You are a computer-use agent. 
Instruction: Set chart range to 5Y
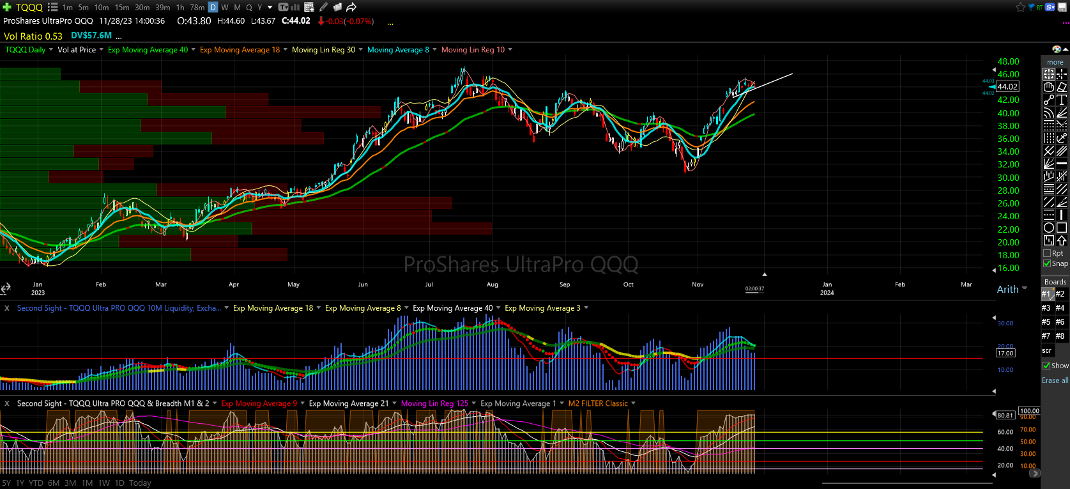coord(6,483)
